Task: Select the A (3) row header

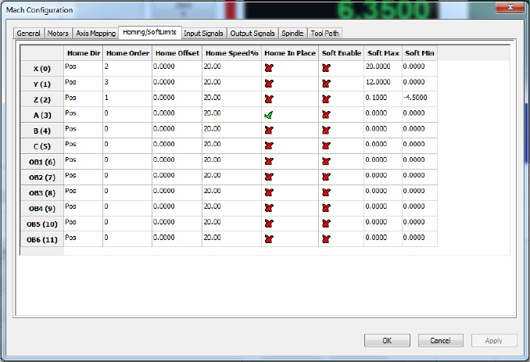Action: pyautogui.click(x=42, y=115)
